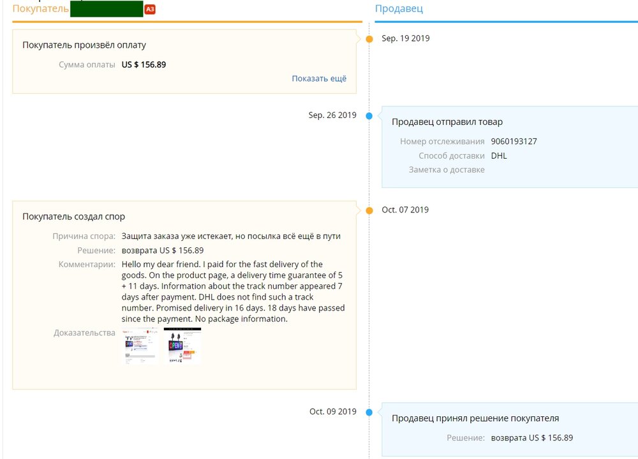Image resolution: width=638 pixels, height=459 pixels.
Task: Click the orange timeline dot for Oct. 07 2019
Action: click(x=369, y=210)
